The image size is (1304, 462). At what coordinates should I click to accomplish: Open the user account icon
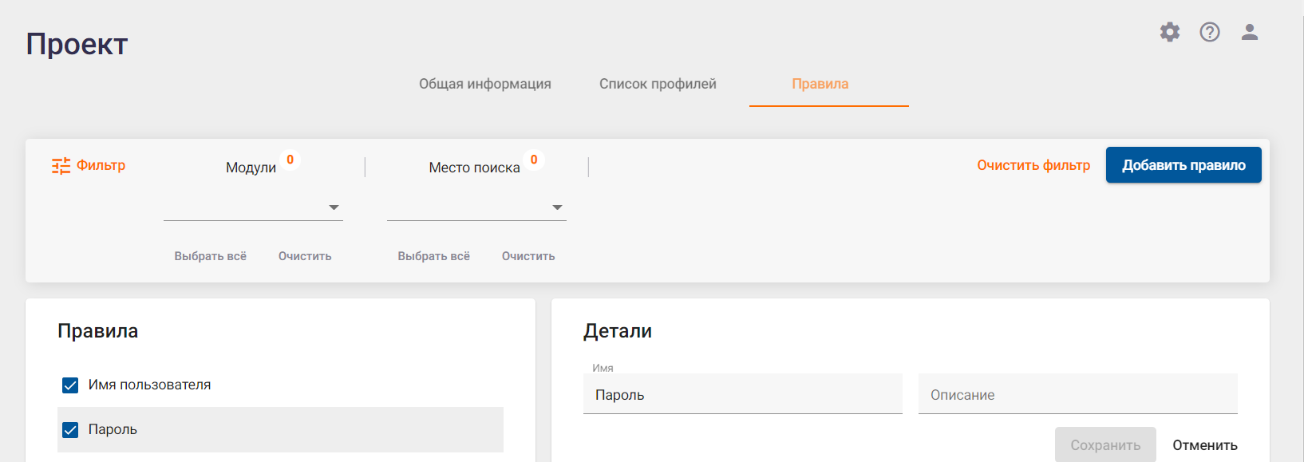coord(1250,32)
